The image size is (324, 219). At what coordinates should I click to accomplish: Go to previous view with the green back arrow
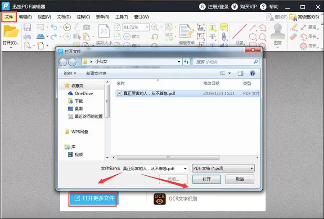pos(67,27)
